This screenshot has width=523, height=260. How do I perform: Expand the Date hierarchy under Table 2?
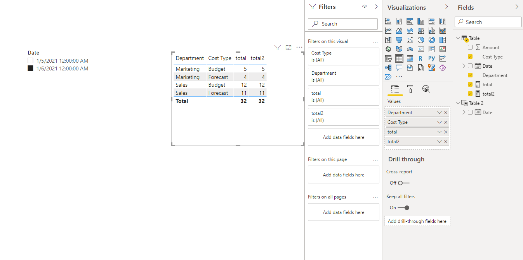[x=464, y=112]
